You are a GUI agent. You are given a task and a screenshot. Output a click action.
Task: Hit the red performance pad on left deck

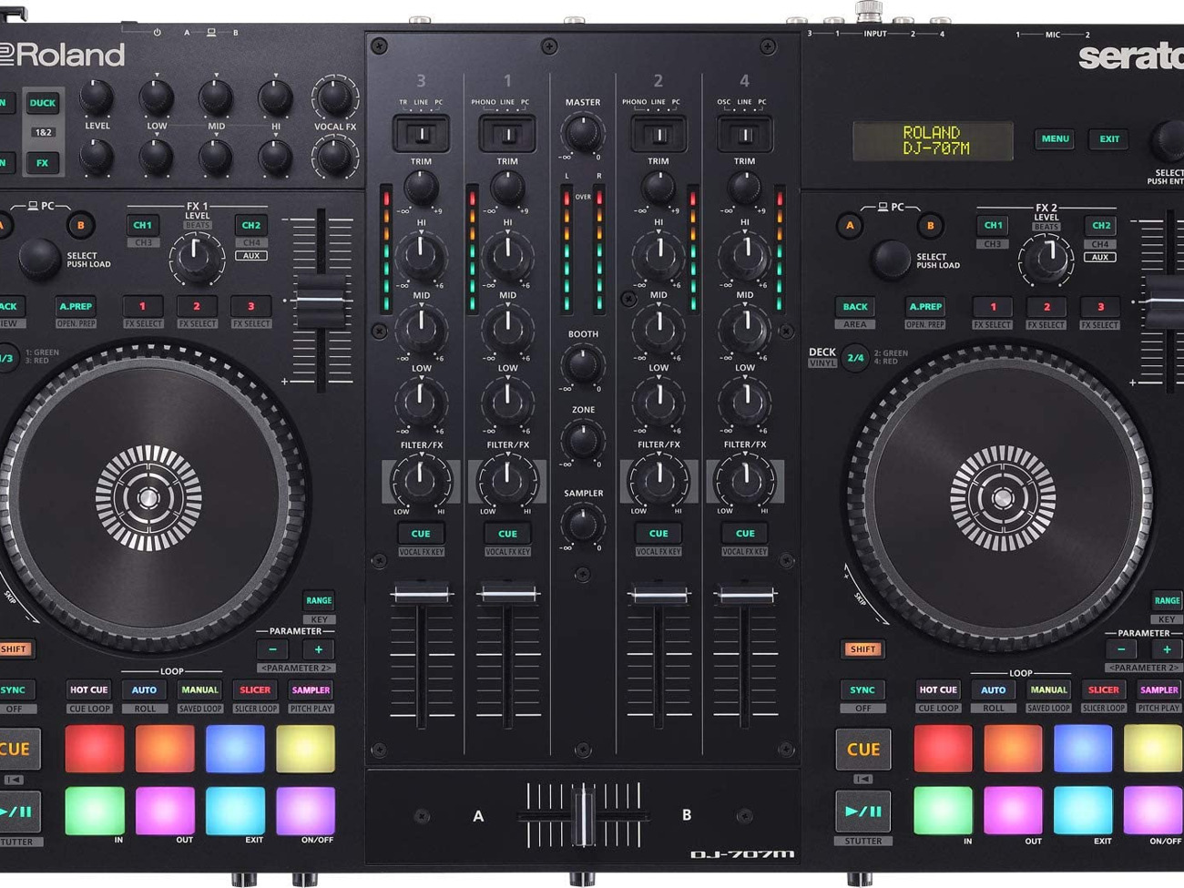tap(95, 749)
